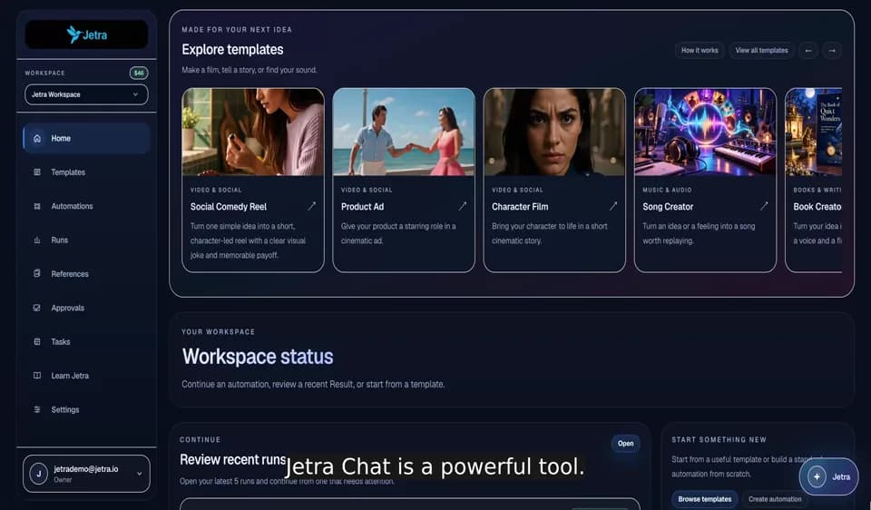Click the Product Ad title

362,207
